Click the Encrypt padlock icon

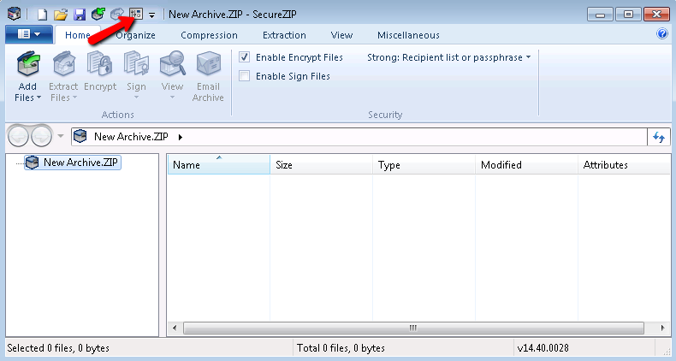click(x=100, y=66)
